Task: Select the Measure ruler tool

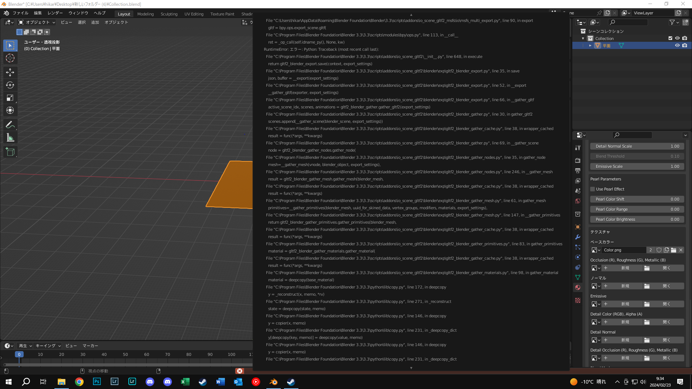Action: (10, 138)
